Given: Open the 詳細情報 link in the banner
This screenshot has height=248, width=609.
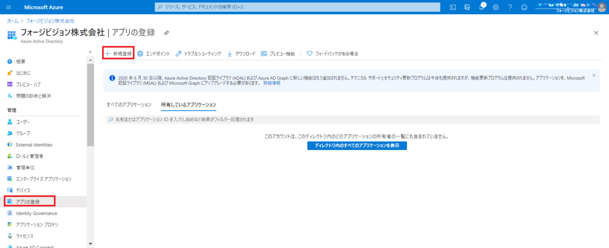Looking at the screenshot, I should pos(271,83).
